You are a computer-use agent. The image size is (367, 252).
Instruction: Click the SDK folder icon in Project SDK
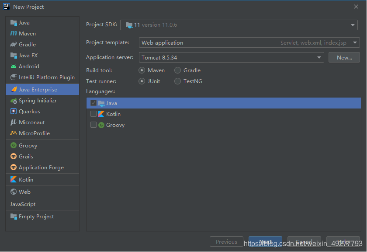tap(129, 25)
